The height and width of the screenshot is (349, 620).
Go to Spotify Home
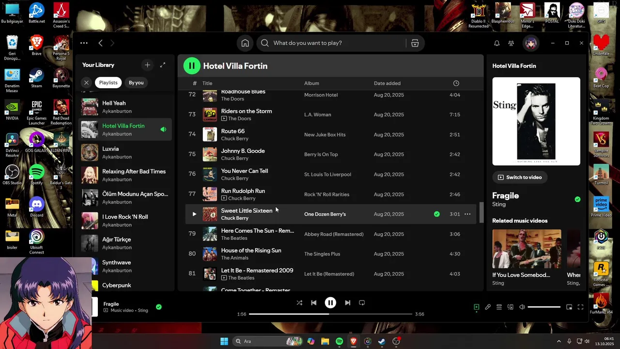[x=245, y=43]
